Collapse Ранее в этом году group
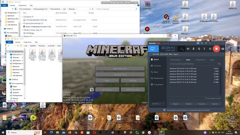Image resolution: width=240 pixels, height=135 pixels. [x=22, y=30]
